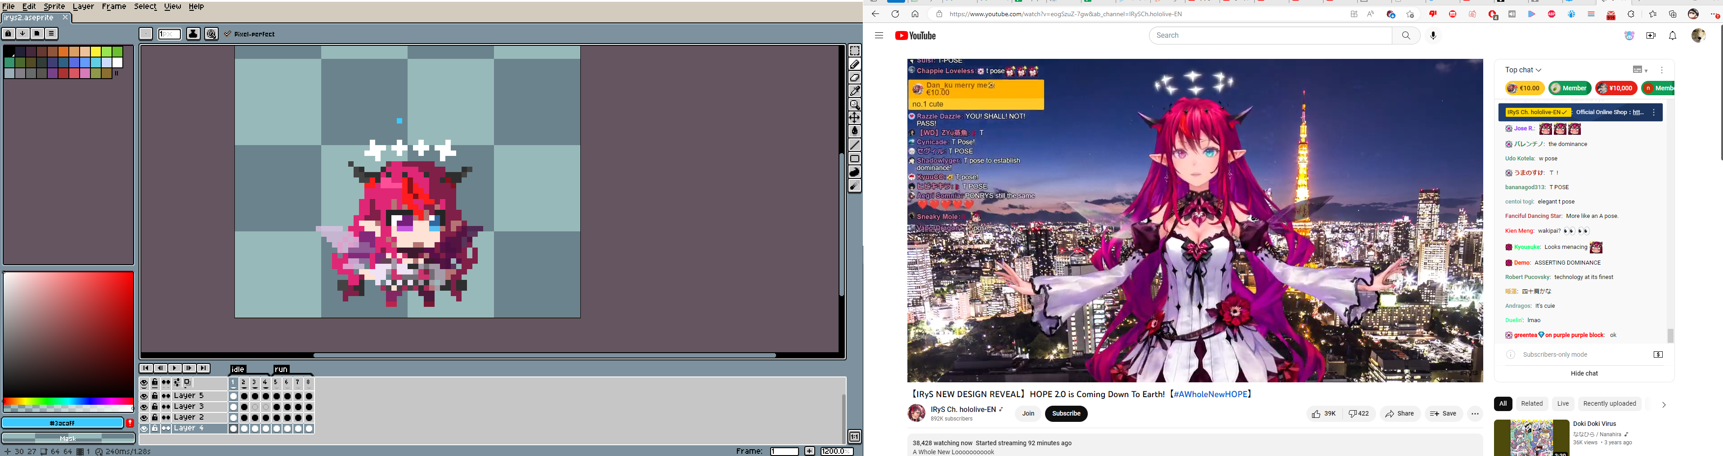
Task: Expand the Top chat dropdown
Action: click(1523, 70)
